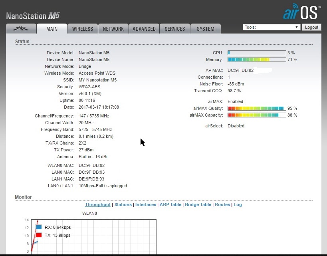327x256 pixels.
Task: Go to the ADVANCED tab
Action: point(144,29)
